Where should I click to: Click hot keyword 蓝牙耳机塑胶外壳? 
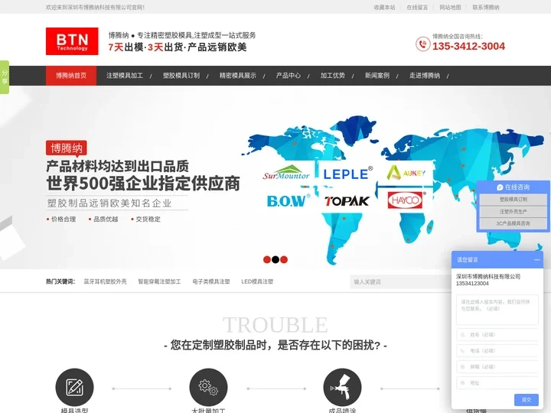[x=105, y=281]
